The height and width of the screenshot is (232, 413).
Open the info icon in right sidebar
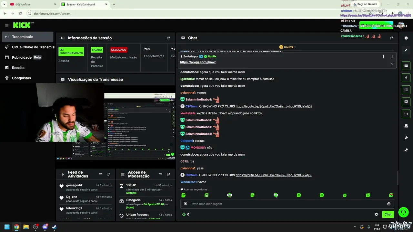coord(406,38)
